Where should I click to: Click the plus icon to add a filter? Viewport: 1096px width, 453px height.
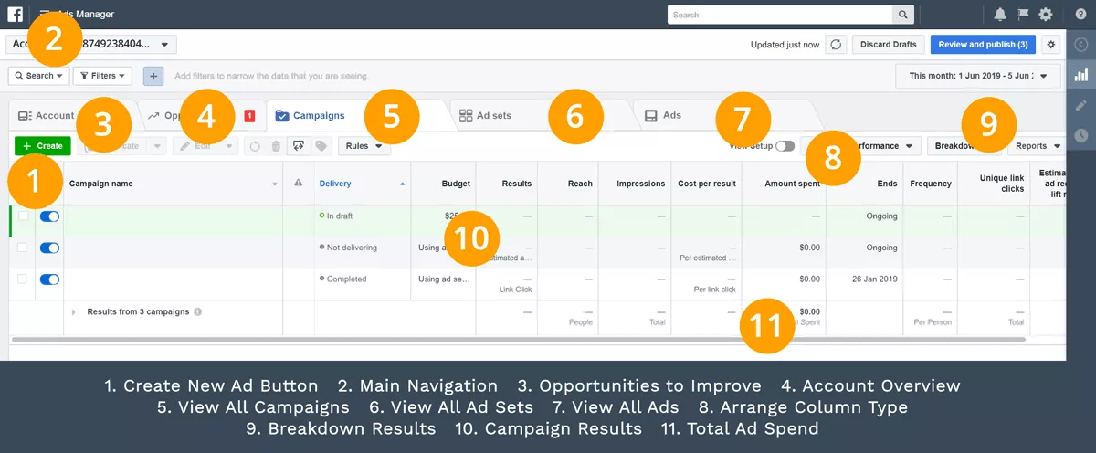153,76
